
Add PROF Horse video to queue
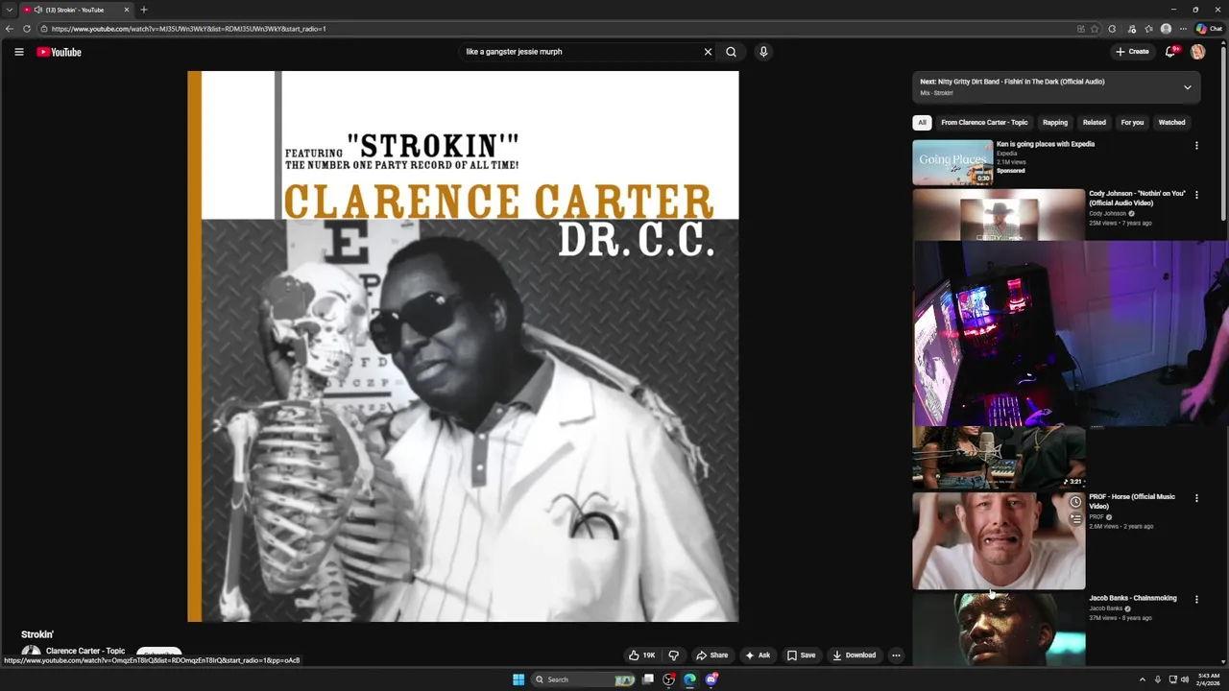[1075, 519]
